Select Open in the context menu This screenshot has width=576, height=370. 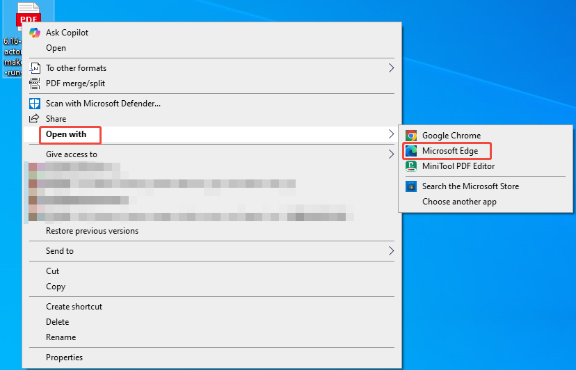(211, 48)
